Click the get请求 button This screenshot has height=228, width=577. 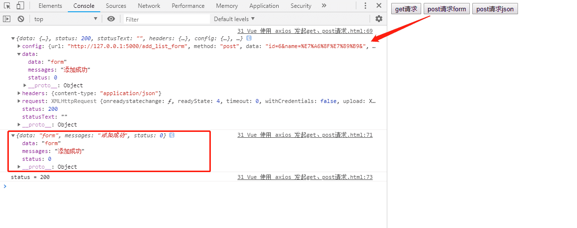(406, 9)
